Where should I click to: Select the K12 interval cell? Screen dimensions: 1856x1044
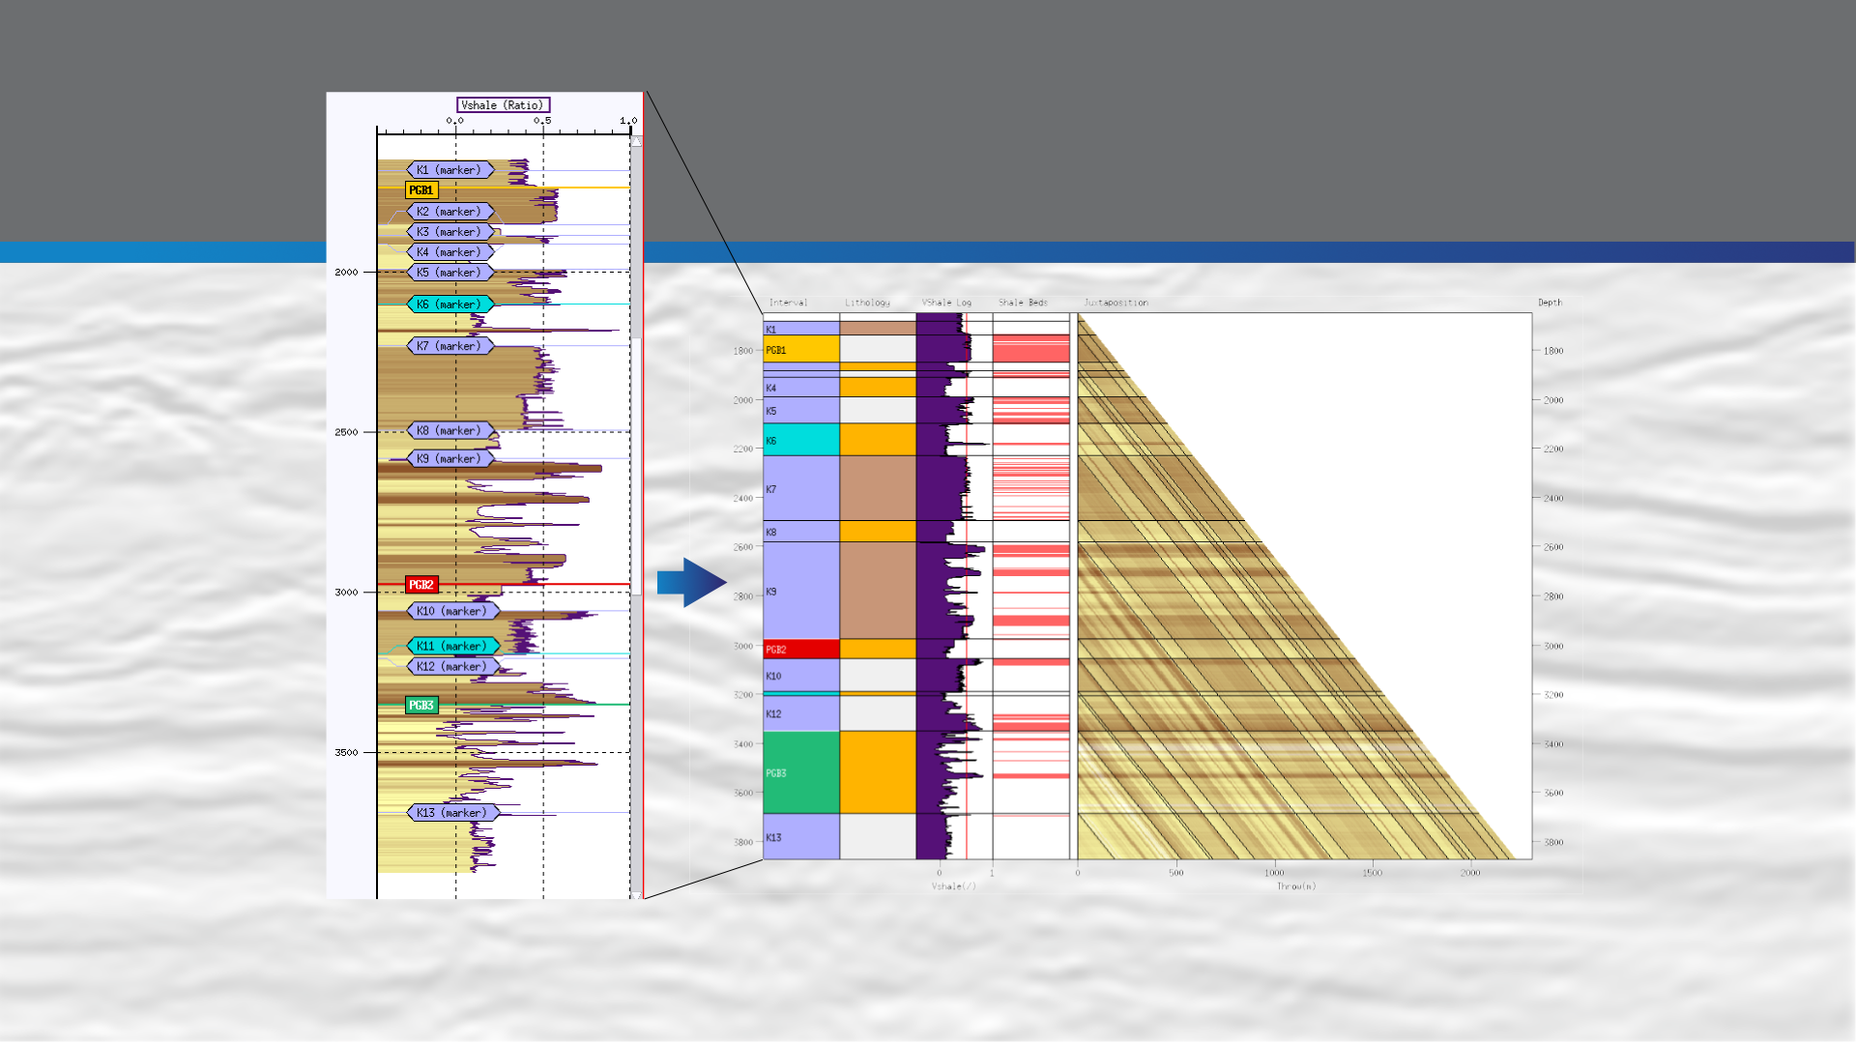coord(801,713)
